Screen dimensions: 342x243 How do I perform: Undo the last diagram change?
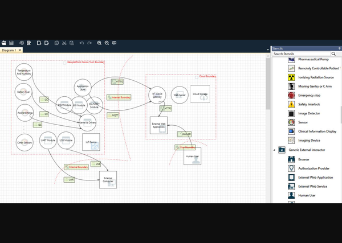[82, 43]
